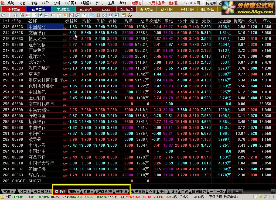Screen dimensions: 276x200
Task: Click the F12 toolbar icon
Action: 71,15
